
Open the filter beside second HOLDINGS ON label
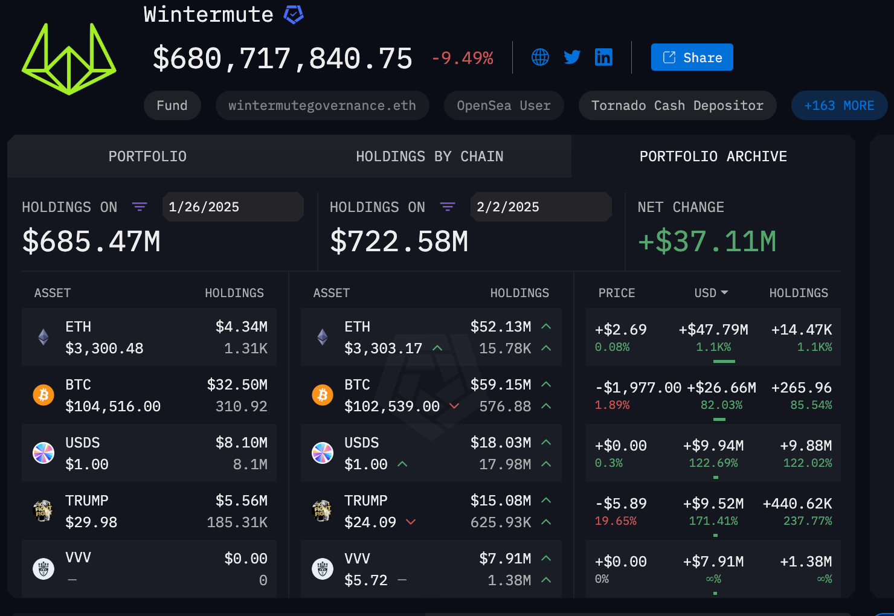448,207
